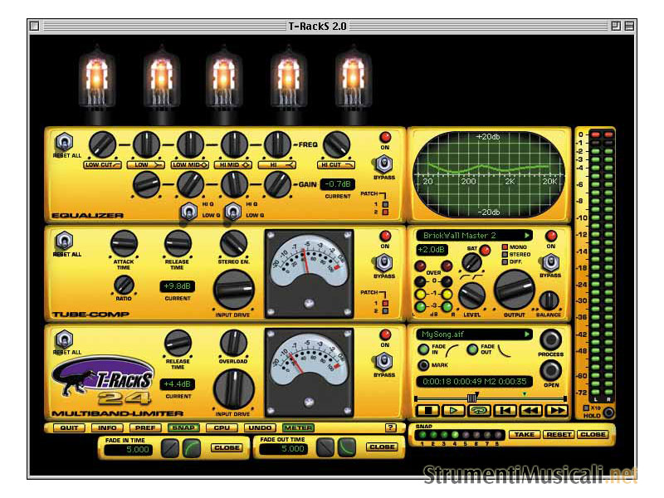Open the MySong.aif file dropdown
664x498 pixels.
(473, 334)
